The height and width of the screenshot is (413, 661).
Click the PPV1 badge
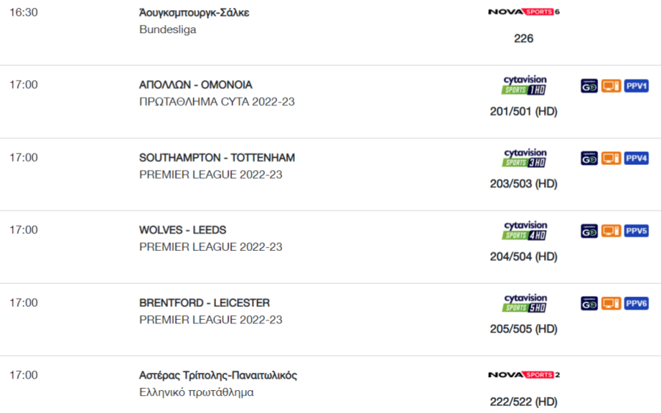[x=636, y=86]
